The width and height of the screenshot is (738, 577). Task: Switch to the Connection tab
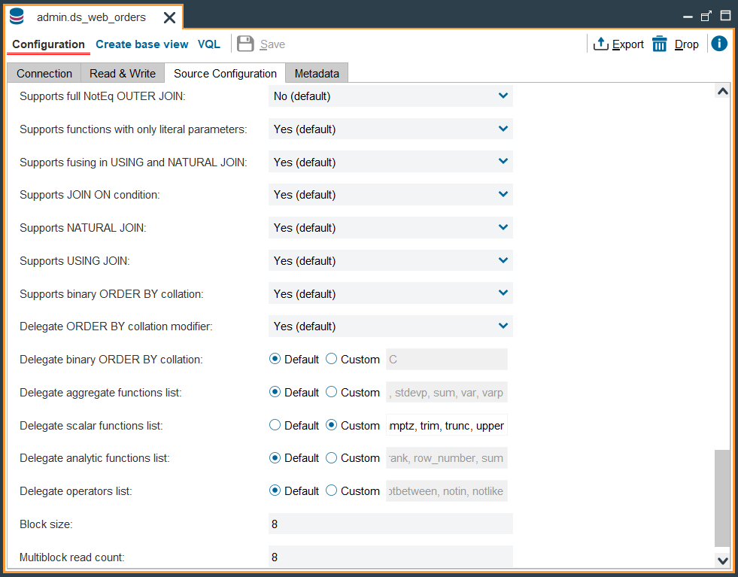click(x=44, y=74)
